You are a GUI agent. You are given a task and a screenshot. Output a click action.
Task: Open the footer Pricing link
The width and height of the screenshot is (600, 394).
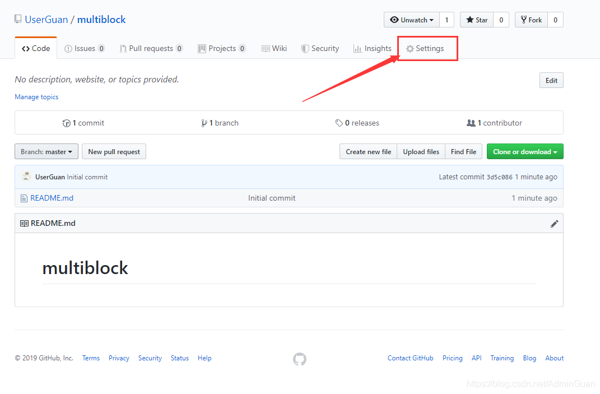[x=453, y=358]
